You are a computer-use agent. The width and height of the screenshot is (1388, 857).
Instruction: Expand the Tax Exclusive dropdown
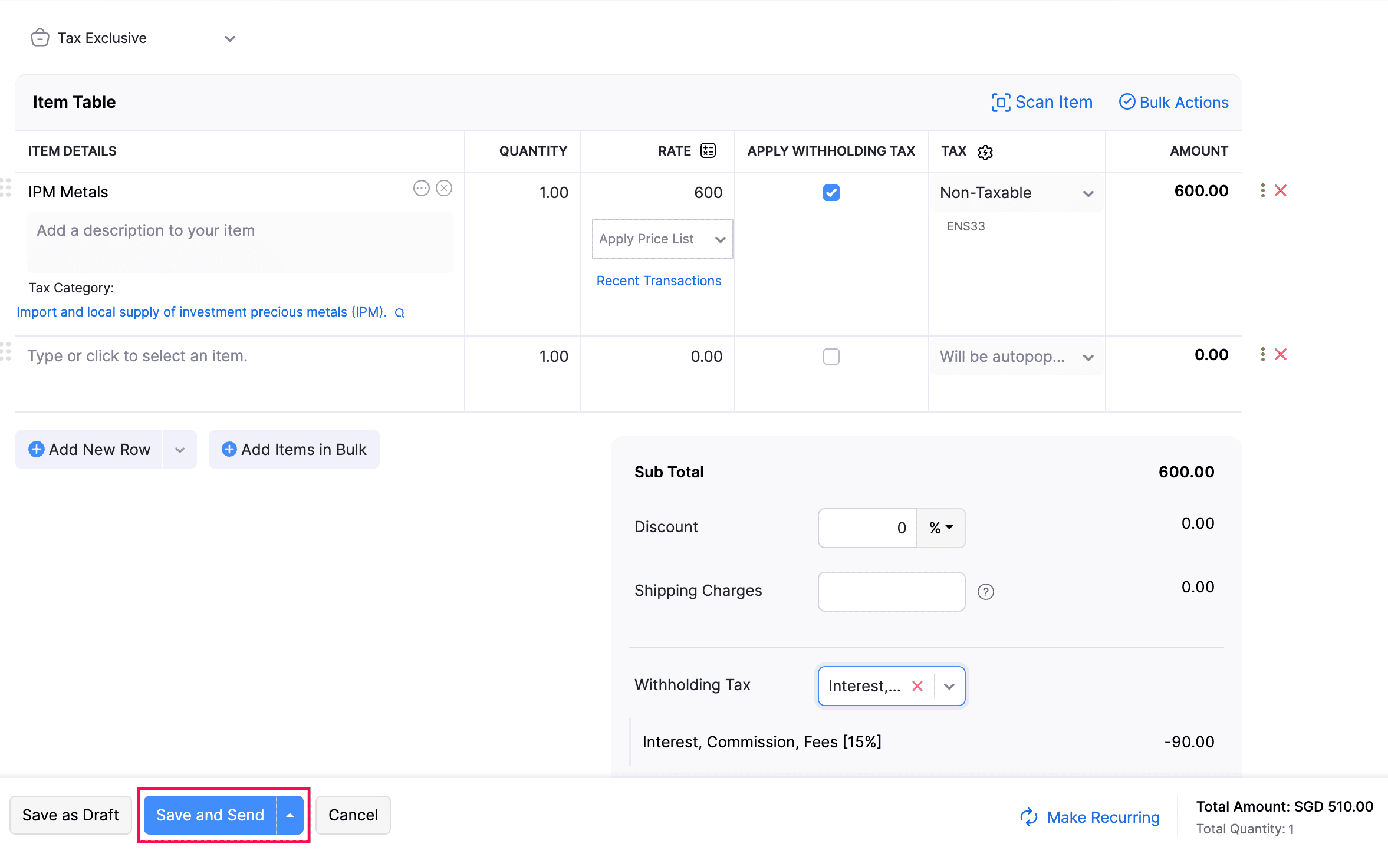pyautogui.click(x=229, y=39)
